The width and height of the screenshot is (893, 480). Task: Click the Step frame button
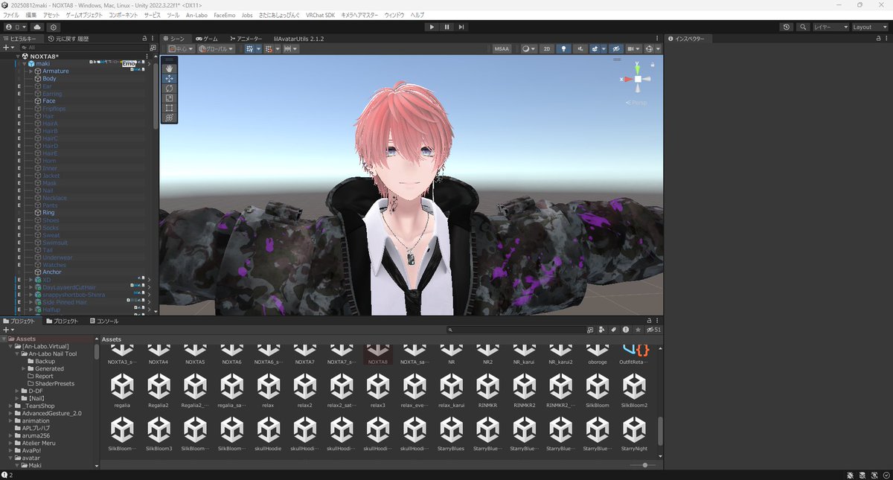pyautogui.click(x=462, y=27)
